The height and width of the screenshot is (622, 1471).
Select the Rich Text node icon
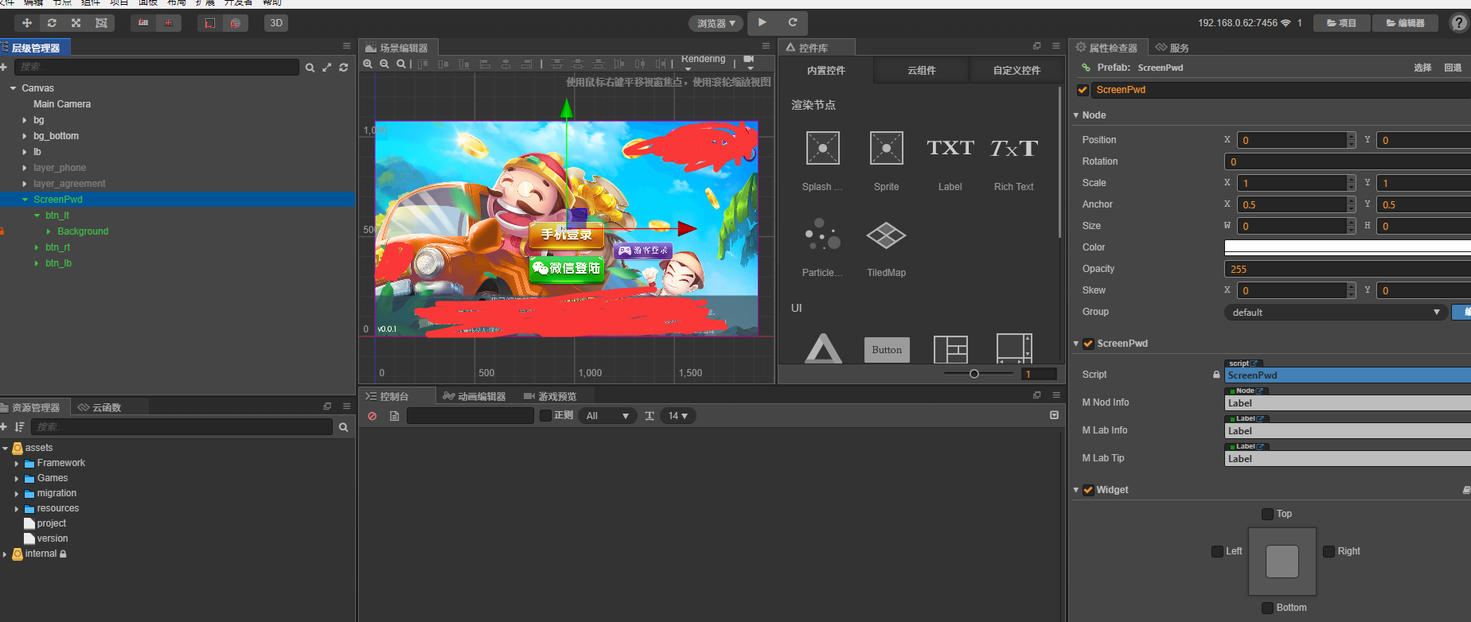(1014, 148)
